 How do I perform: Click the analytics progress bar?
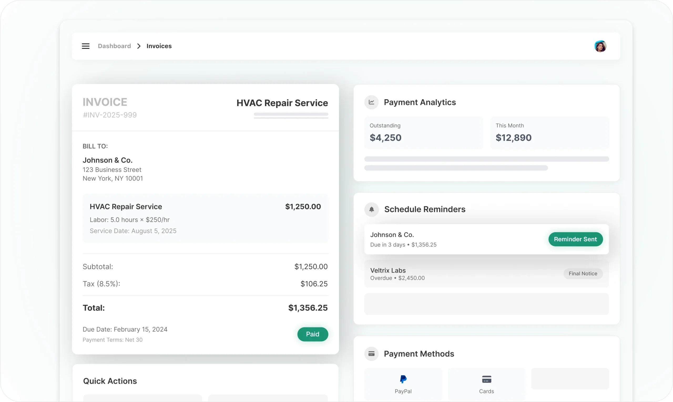pyautogui.click(x=486, y=159)
